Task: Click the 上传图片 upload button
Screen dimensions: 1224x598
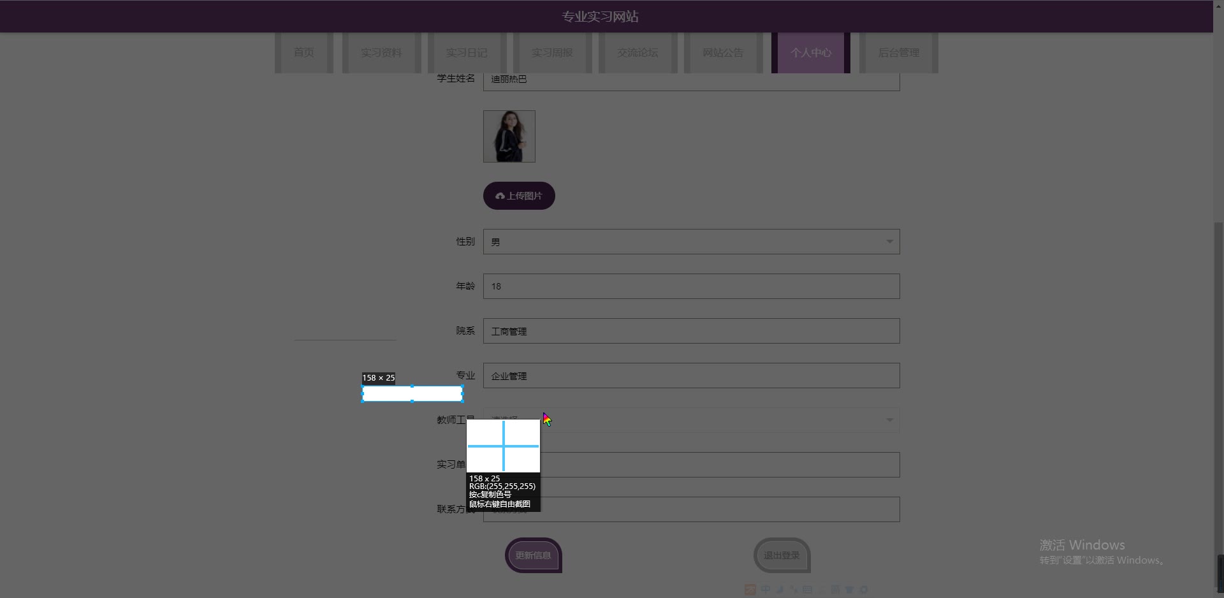Action: (x=519, y=196)
